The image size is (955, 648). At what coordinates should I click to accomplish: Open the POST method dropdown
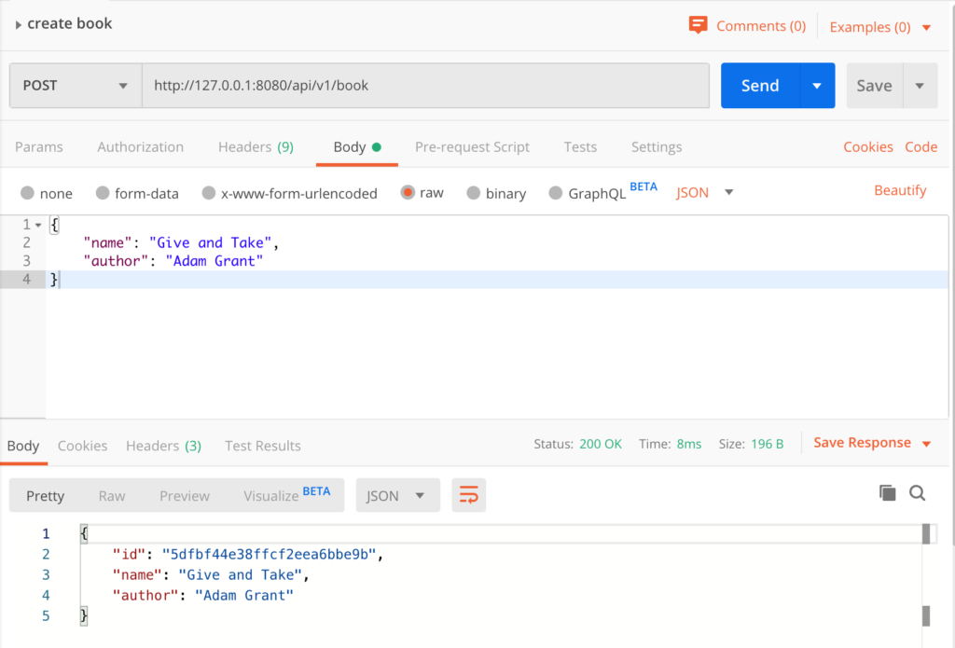pos(76,86)
